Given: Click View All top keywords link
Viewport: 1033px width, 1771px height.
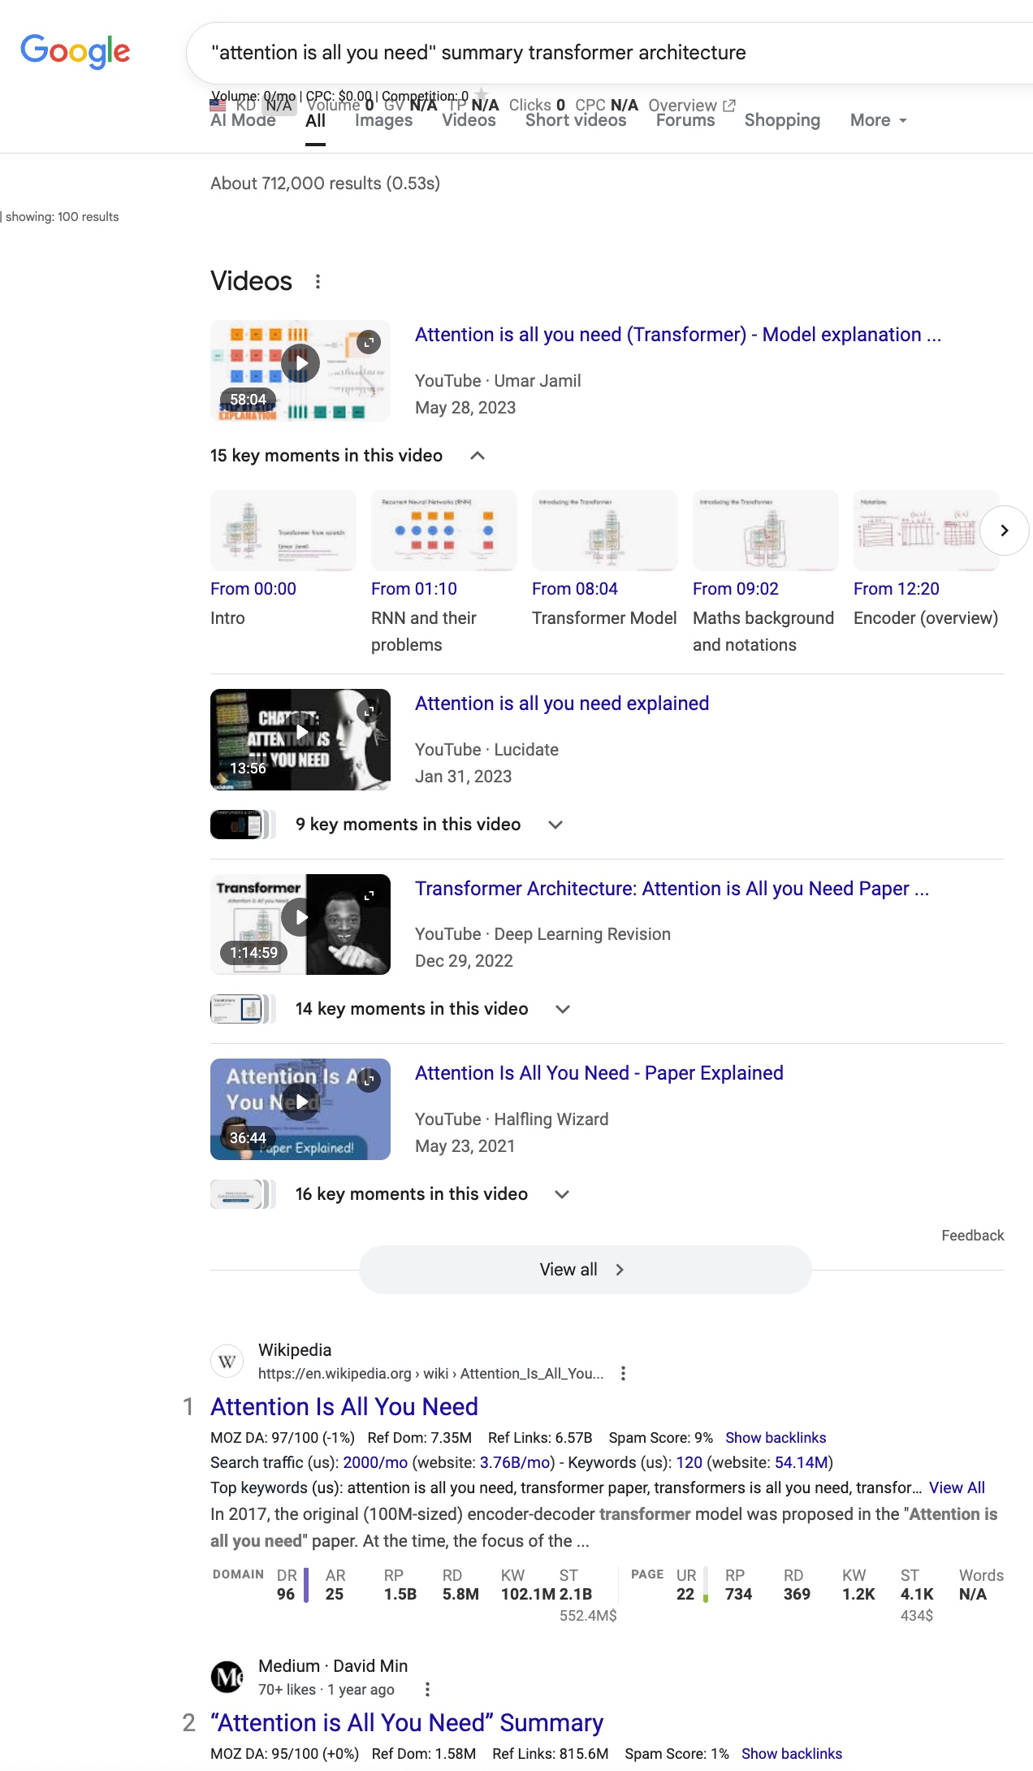Looking at the screenshot, I should (957, 1488).
